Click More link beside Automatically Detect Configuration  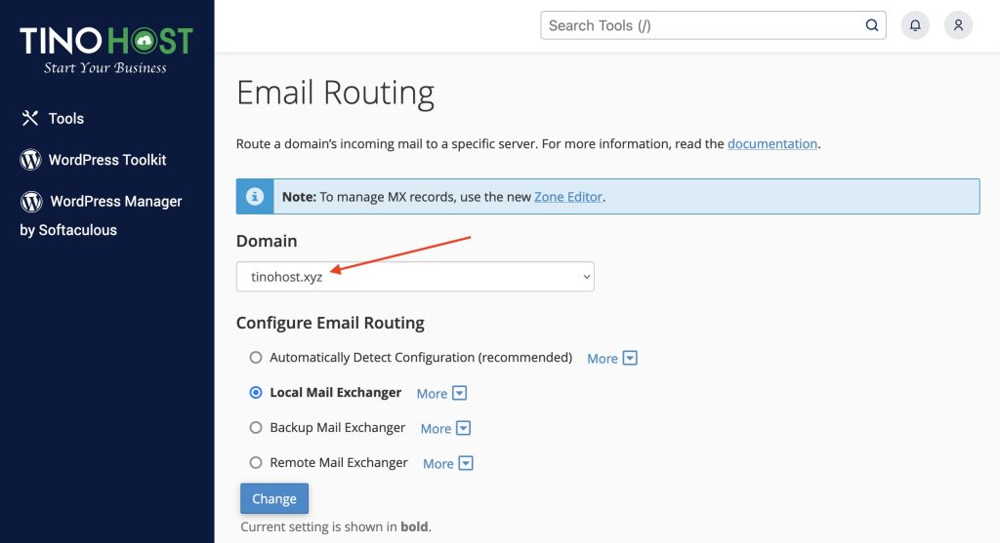pos(602,359)
